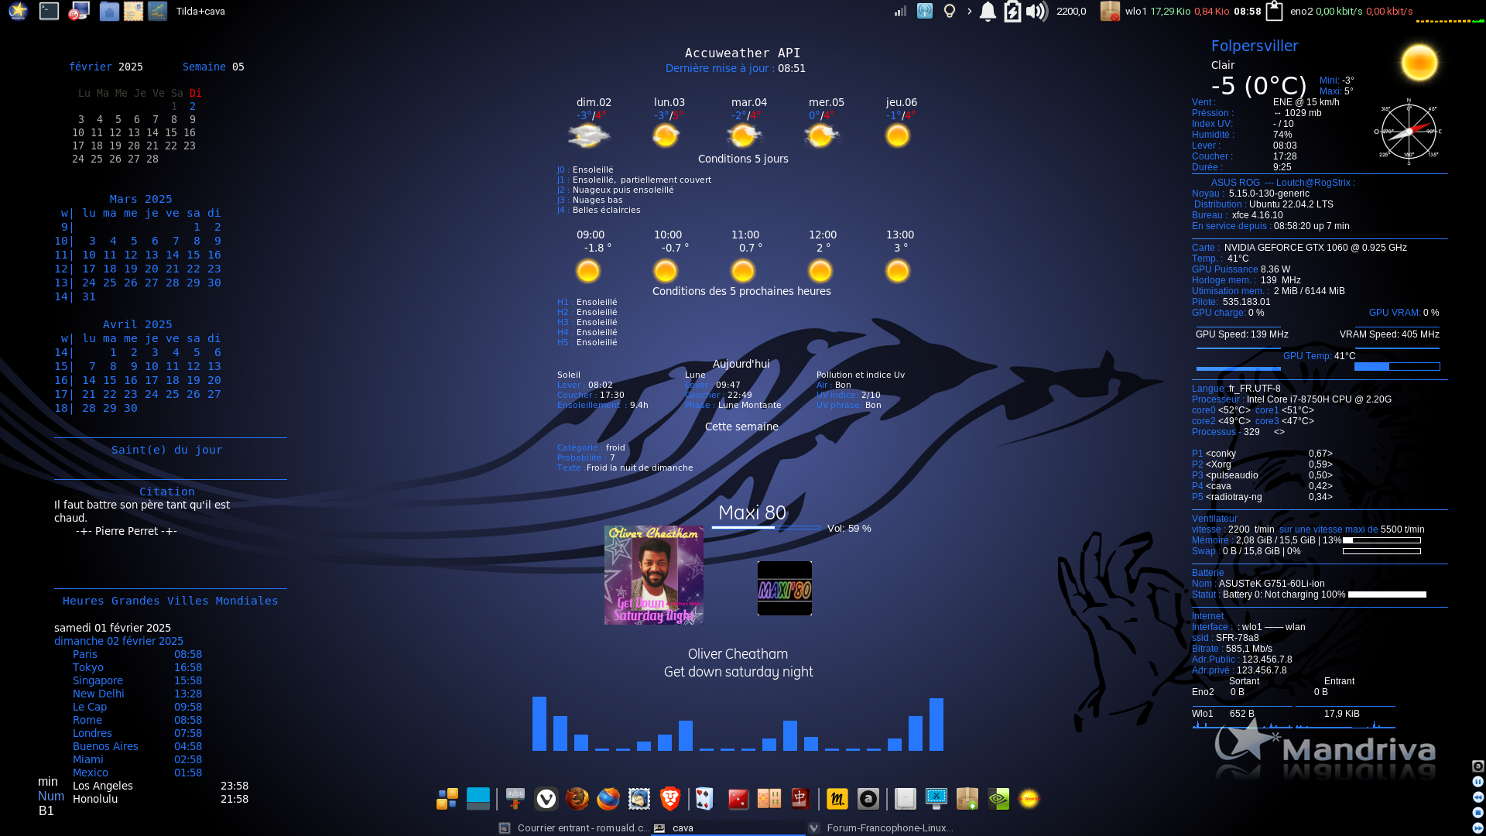Launch the red Chinese character tile game
Screen dimensions: 1486x836
800,798
